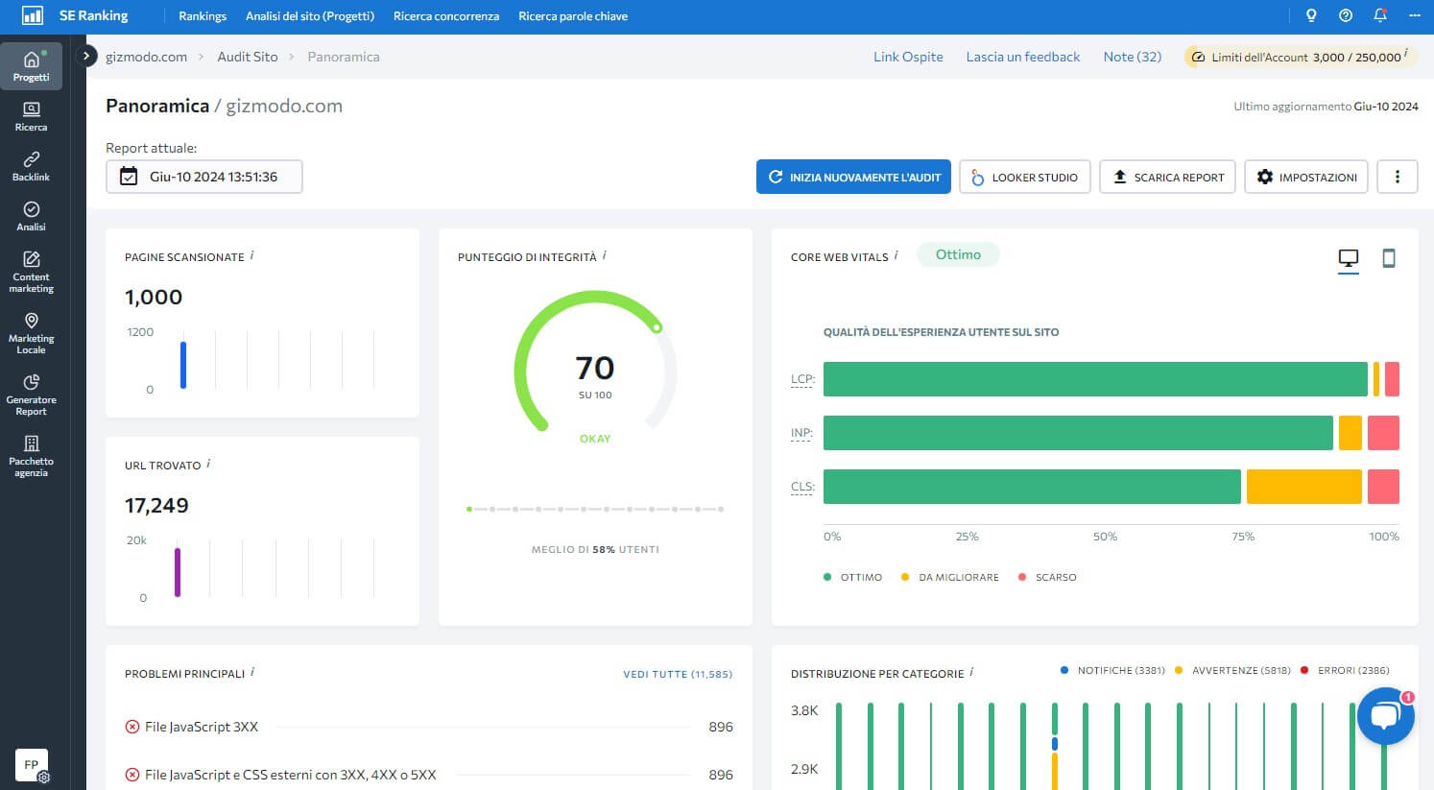Open Pacchetto agenzia in the sidebar
This screenshot has height=790, width=1434.
(31, 457)
